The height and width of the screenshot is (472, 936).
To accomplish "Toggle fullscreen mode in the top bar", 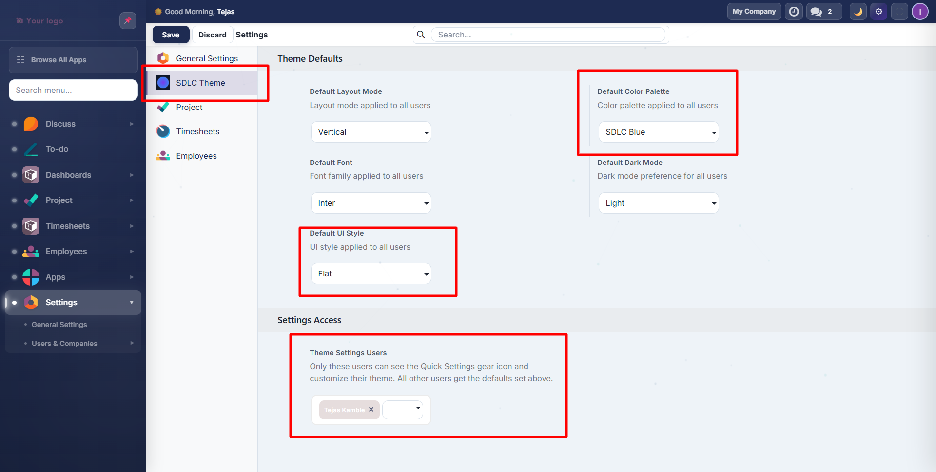I will click(899, 11).
